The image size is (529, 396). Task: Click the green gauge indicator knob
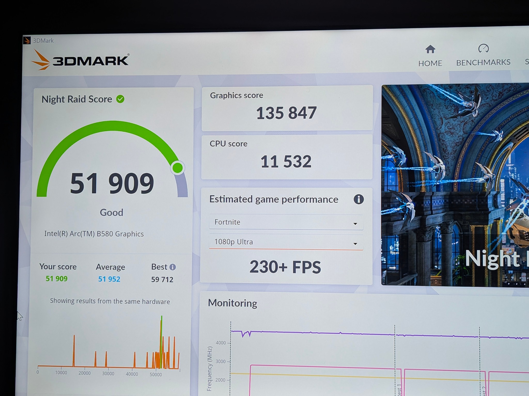point(177,168)
